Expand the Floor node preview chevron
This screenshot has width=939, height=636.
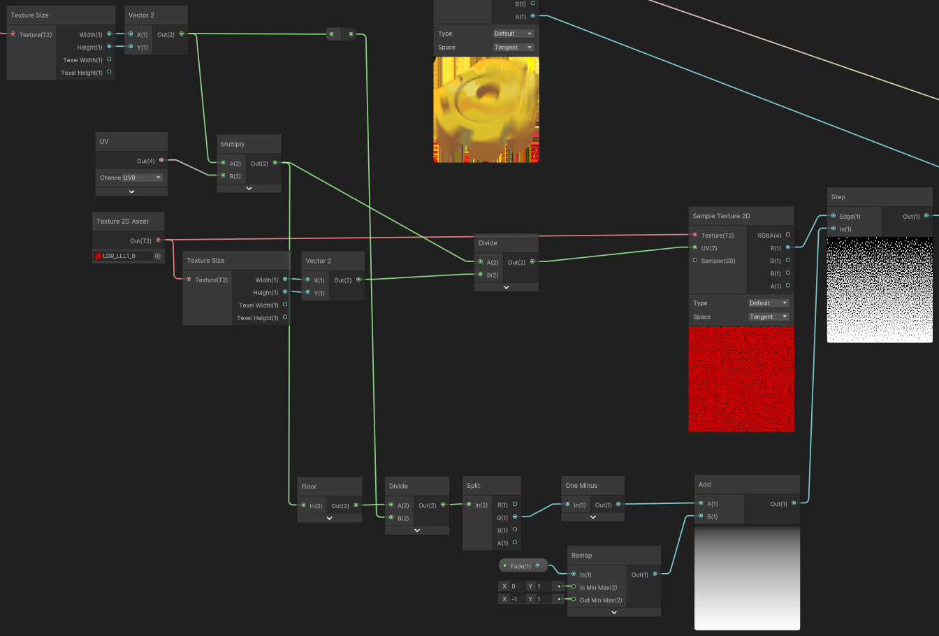[x=329, y=517]
